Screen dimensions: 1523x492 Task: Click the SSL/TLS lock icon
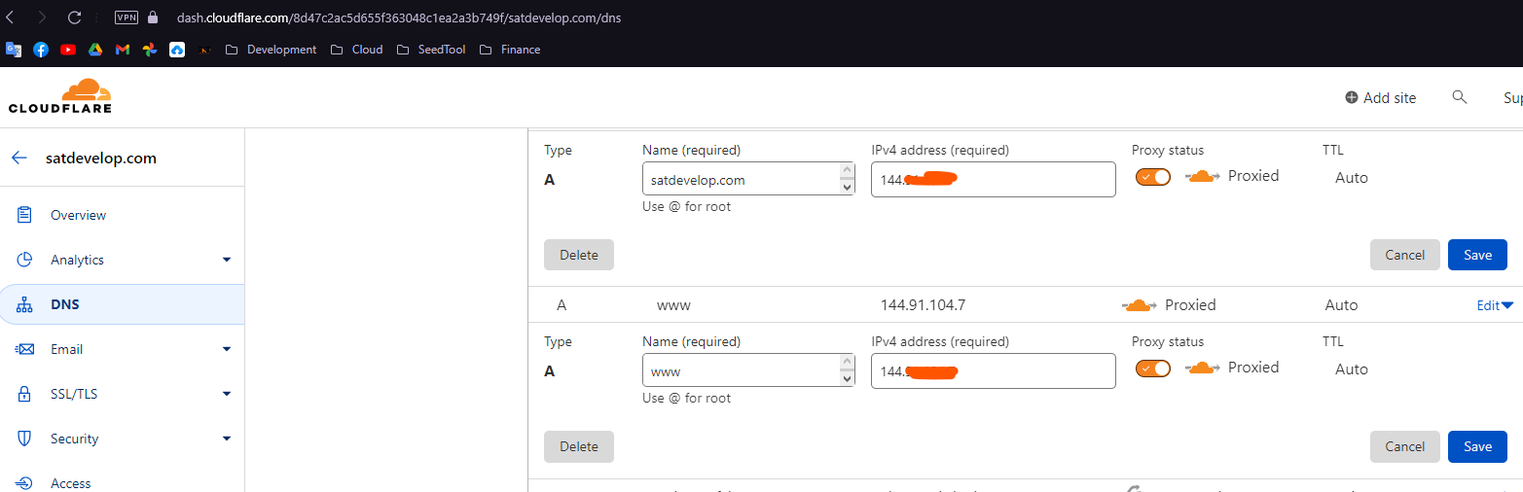pyautogui.click(x=25, y=394)
